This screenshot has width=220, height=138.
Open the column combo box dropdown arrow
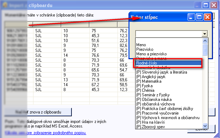point(205,34)
